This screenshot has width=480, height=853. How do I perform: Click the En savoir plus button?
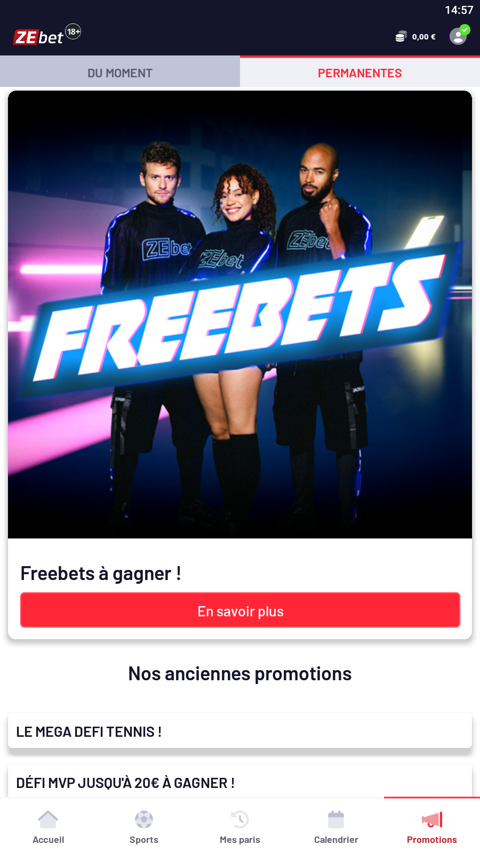pos(240,610)
